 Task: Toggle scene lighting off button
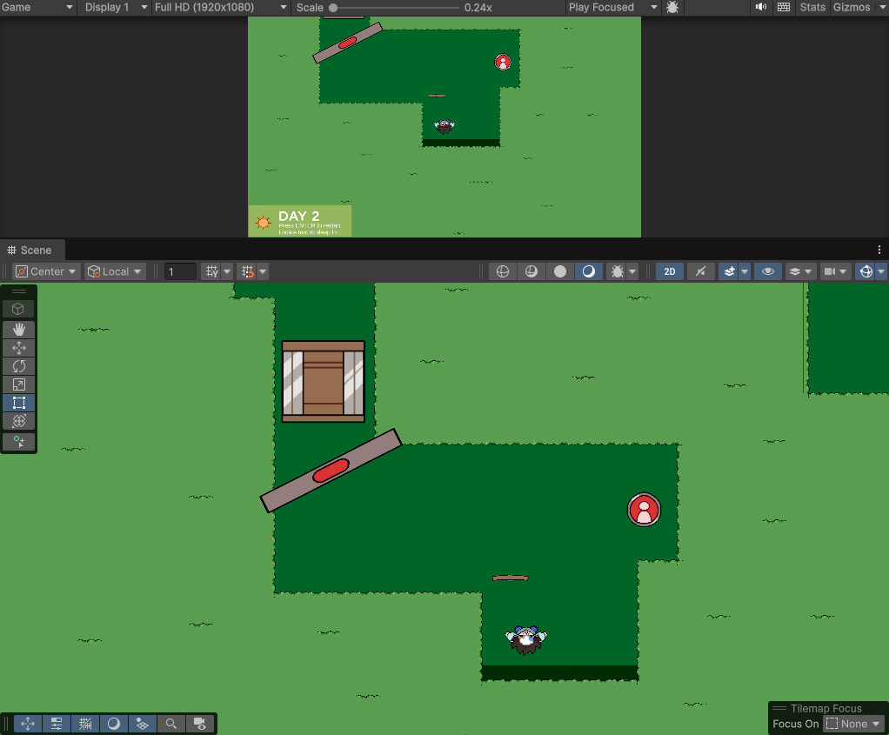[x=700, y=271]
